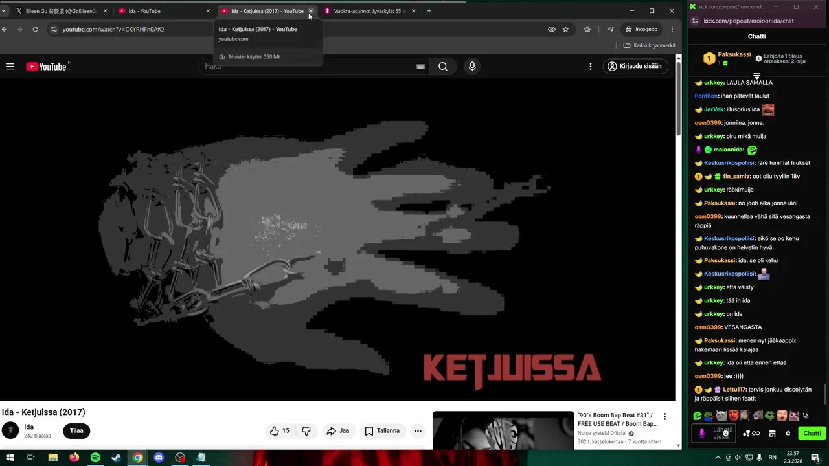Image resolution: width=829 pixels, height=466 pixels.
Task: Open Chrome three-dot menu
Action: tap(672, 29)
